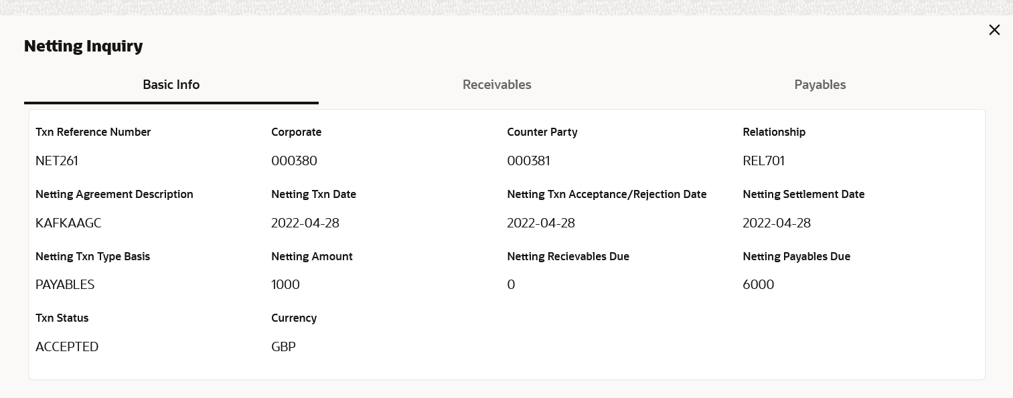Open the Payables tab
1013x398 pixels.
[x=820, y=85]
